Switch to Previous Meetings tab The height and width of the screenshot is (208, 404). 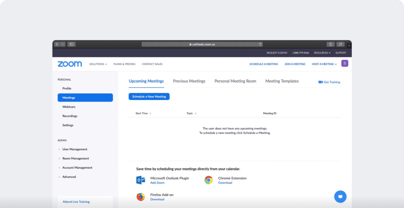pyautogui.click(x=189, y=81)
